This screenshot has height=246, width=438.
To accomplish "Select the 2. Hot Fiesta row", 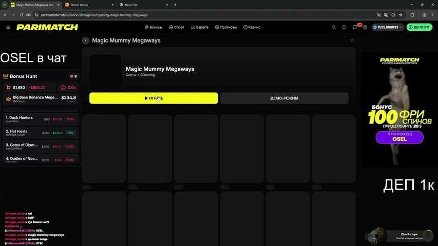I will [41, 133].
